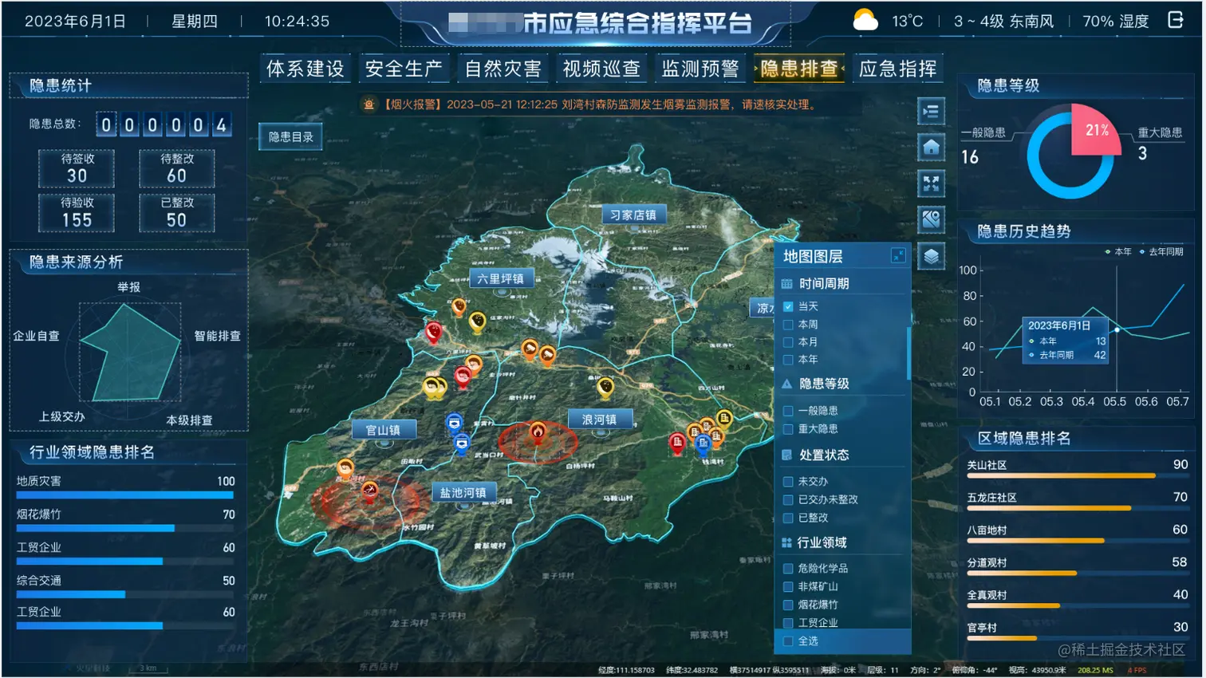Click the pink 21% donut chart segment

[1094, 128]
